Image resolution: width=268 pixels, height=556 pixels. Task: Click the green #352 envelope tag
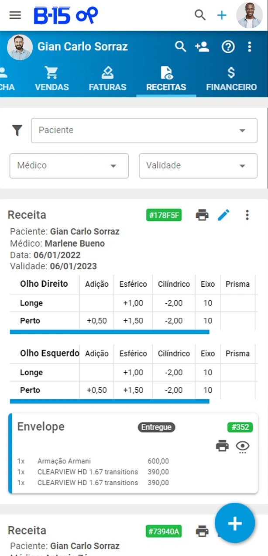click(x=240, y=427)
